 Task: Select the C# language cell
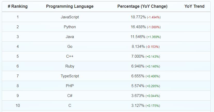pos(70,96)
